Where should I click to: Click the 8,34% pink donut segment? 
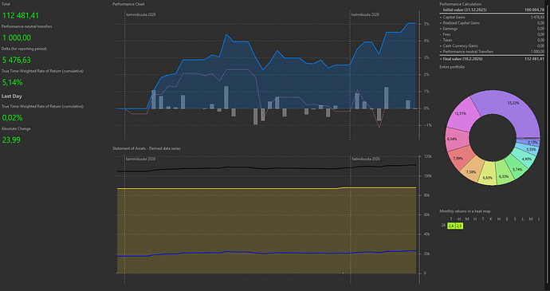tap(457, 140)
